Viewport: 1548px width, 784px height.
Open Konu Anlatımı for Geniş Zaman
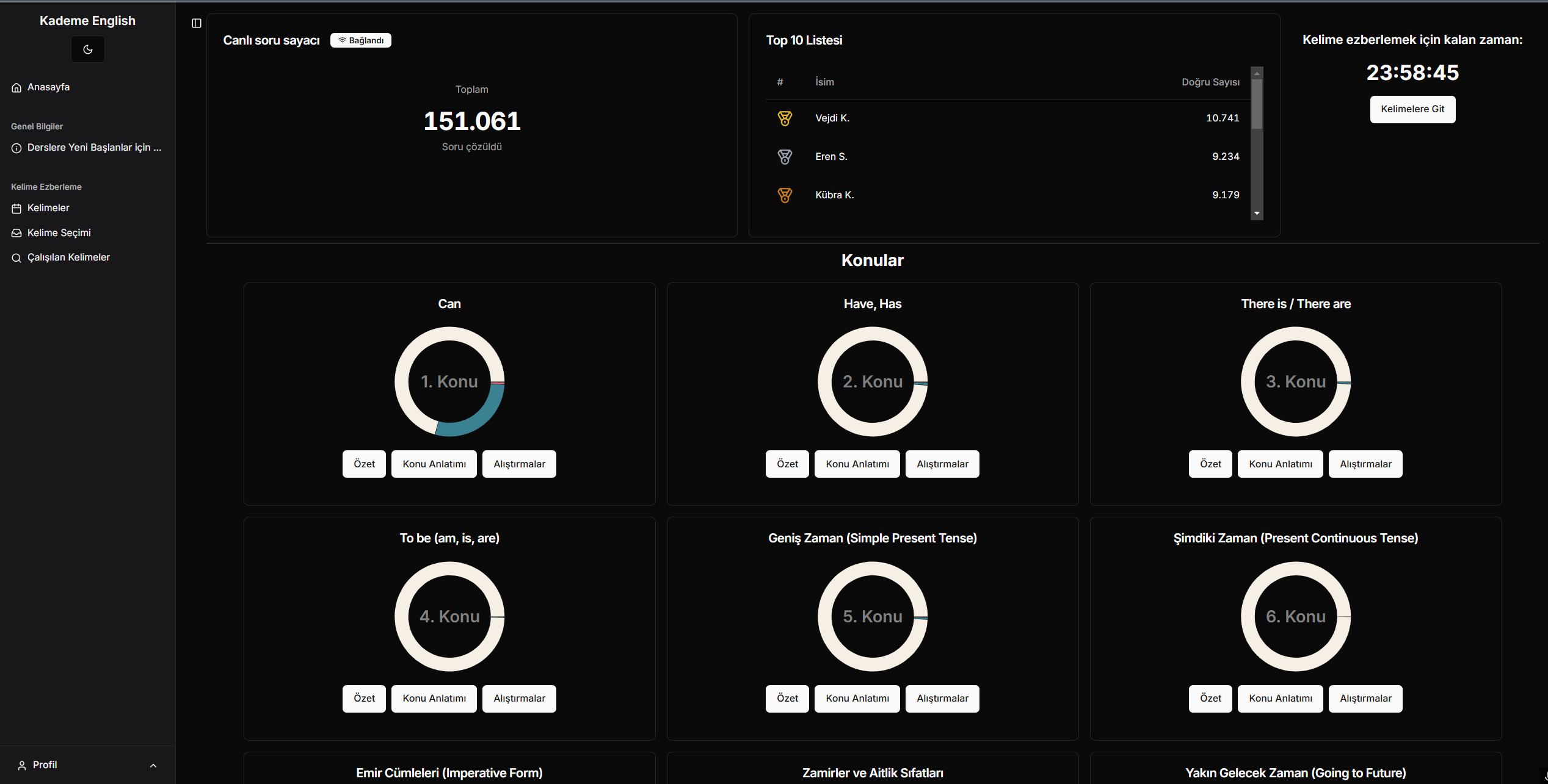(857, 699)
